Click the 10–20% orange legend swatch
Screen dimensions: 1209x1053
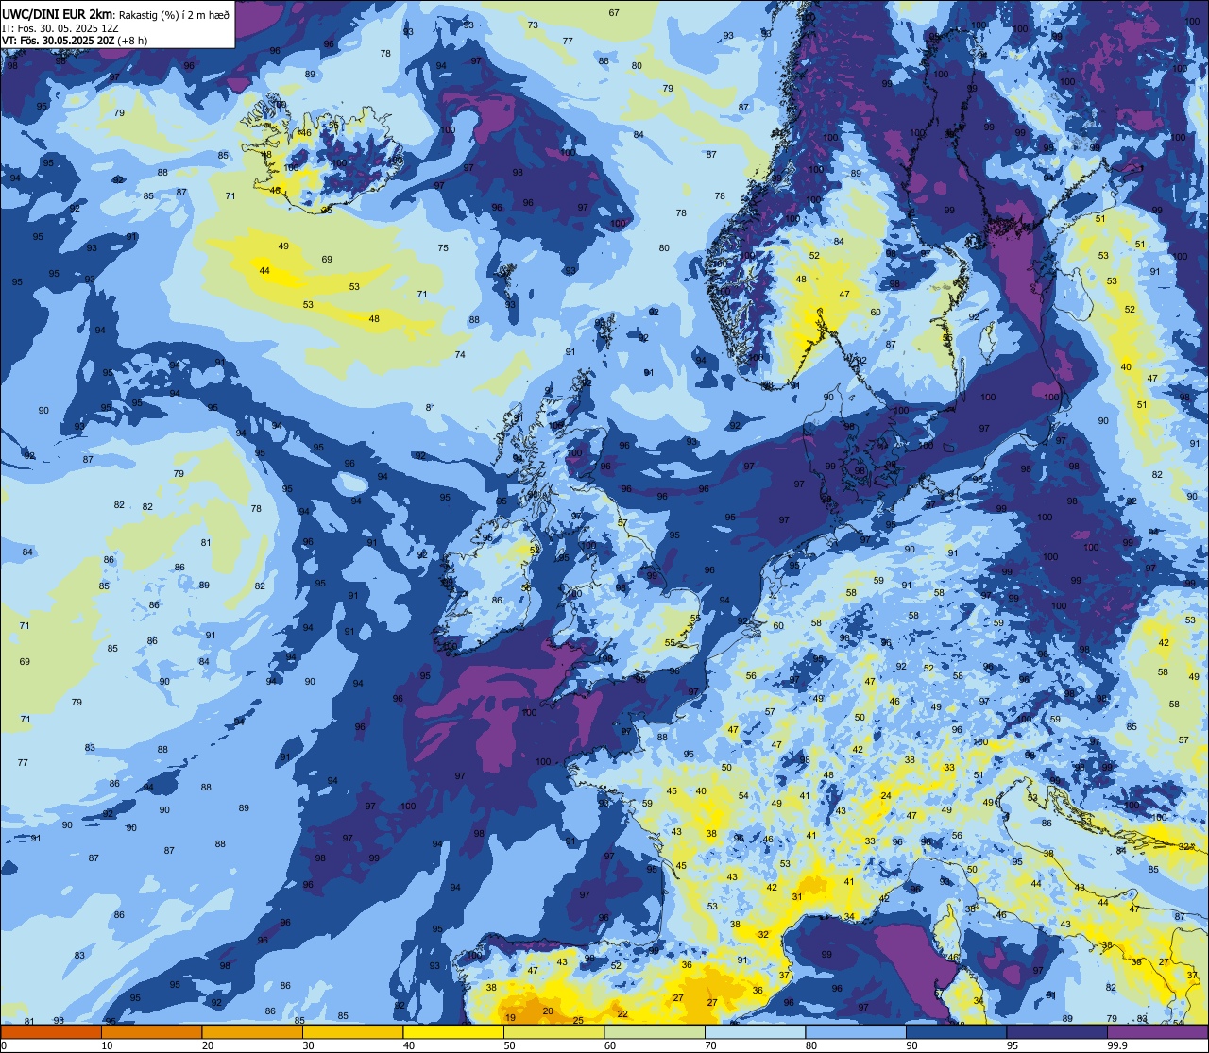pos(152,1031)
